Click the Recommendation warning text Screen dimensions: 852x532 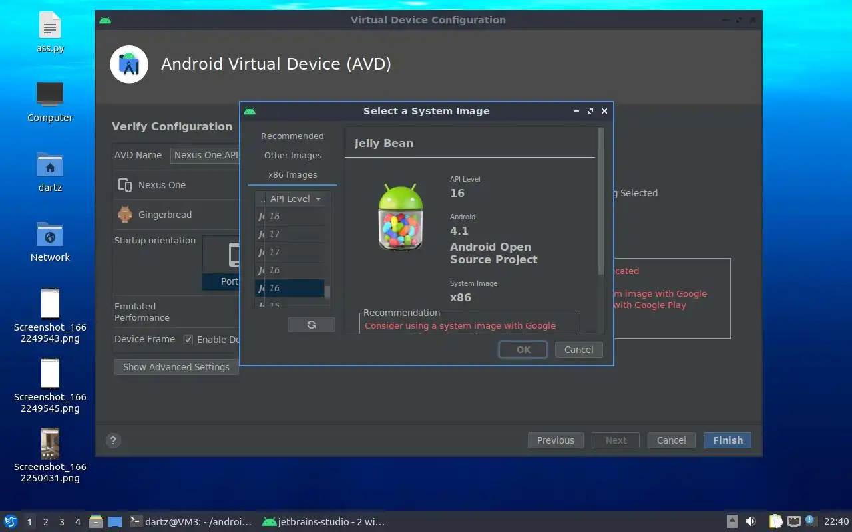(x=460, y=325)
